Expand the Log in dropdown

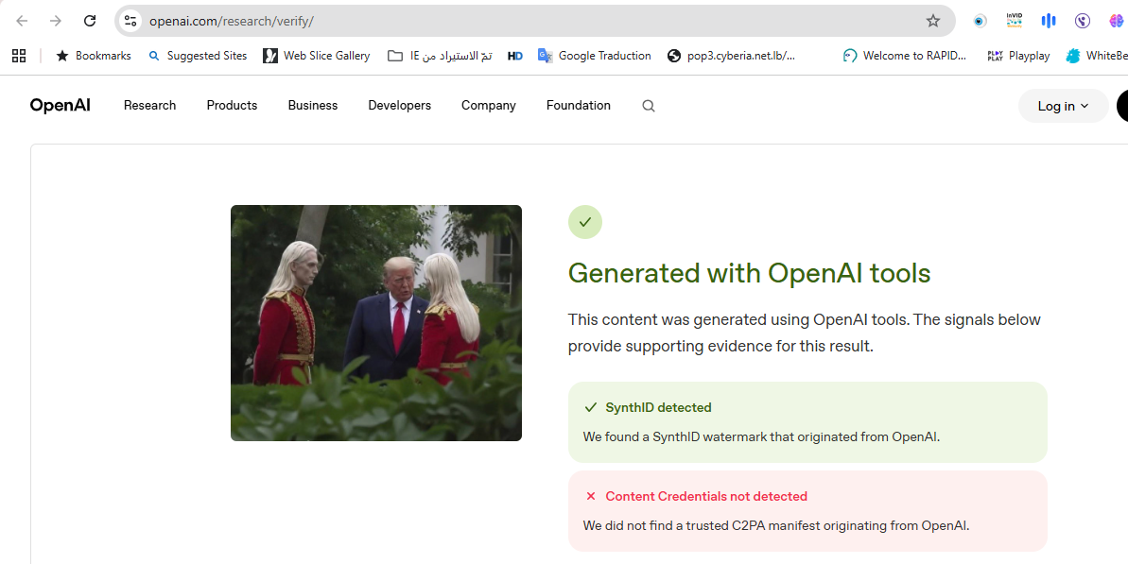click(x=1064, y=107)
